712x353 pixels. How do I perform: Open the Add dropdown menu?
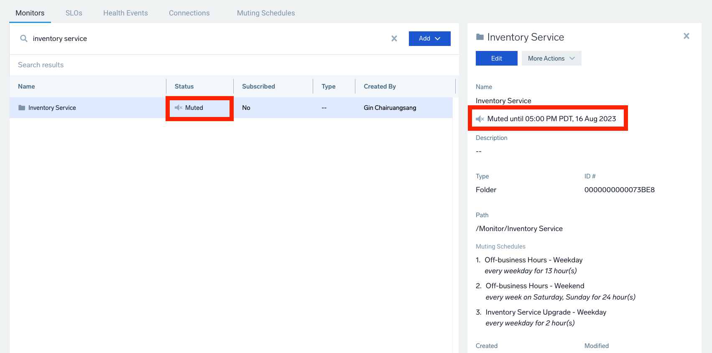tap(429, 38)
